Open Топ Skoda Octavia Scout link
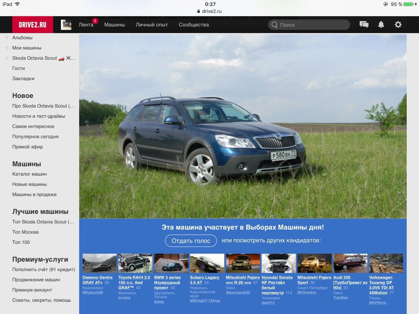 pos(43,222)
